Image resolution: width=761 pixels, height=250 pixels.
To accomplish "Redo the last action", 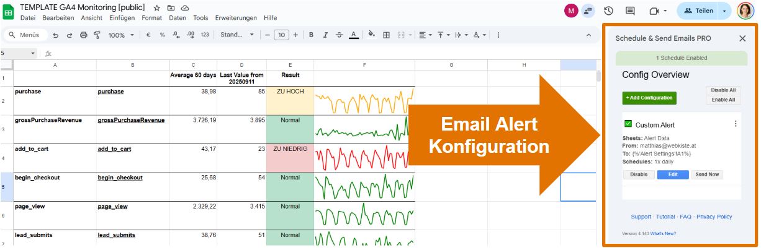I will click(70, 35).
